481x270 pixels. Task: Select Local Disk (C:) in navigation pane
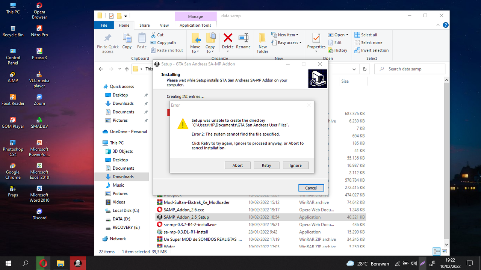pos(126,210)
